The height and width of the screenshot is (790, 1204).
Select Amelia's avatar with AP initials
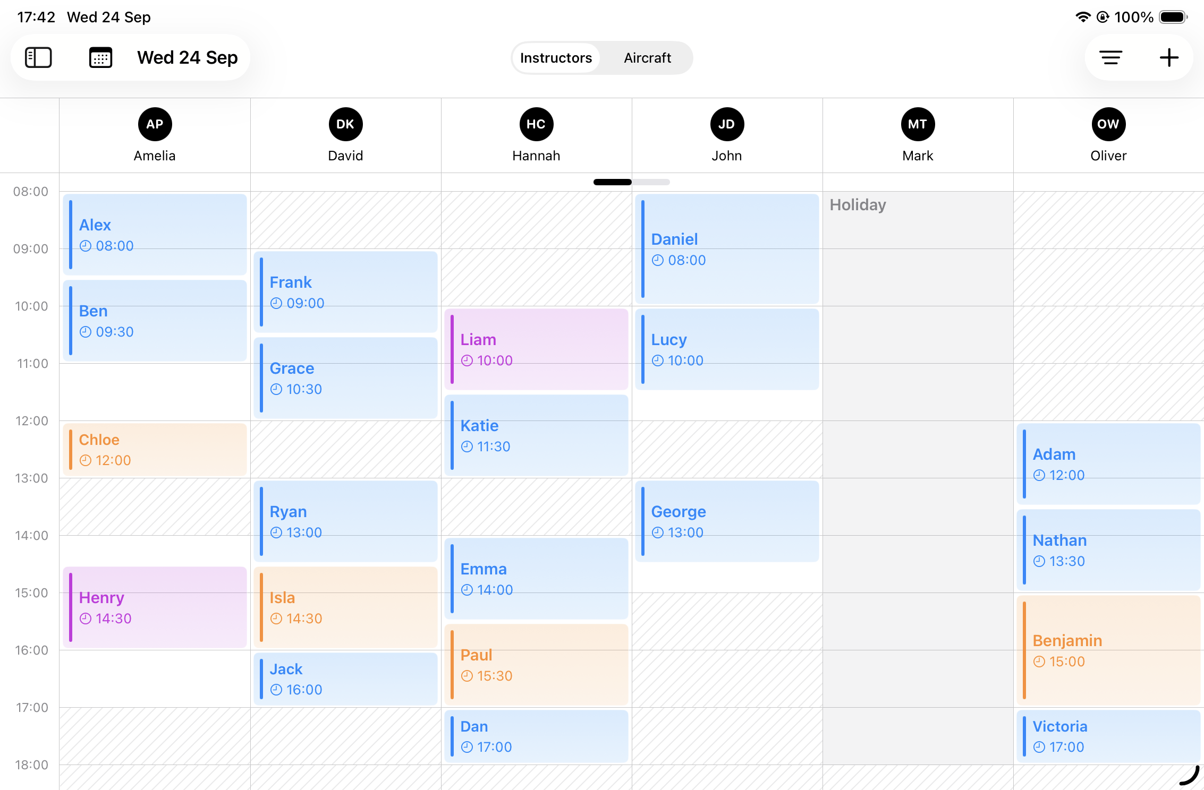coord(154,124)
